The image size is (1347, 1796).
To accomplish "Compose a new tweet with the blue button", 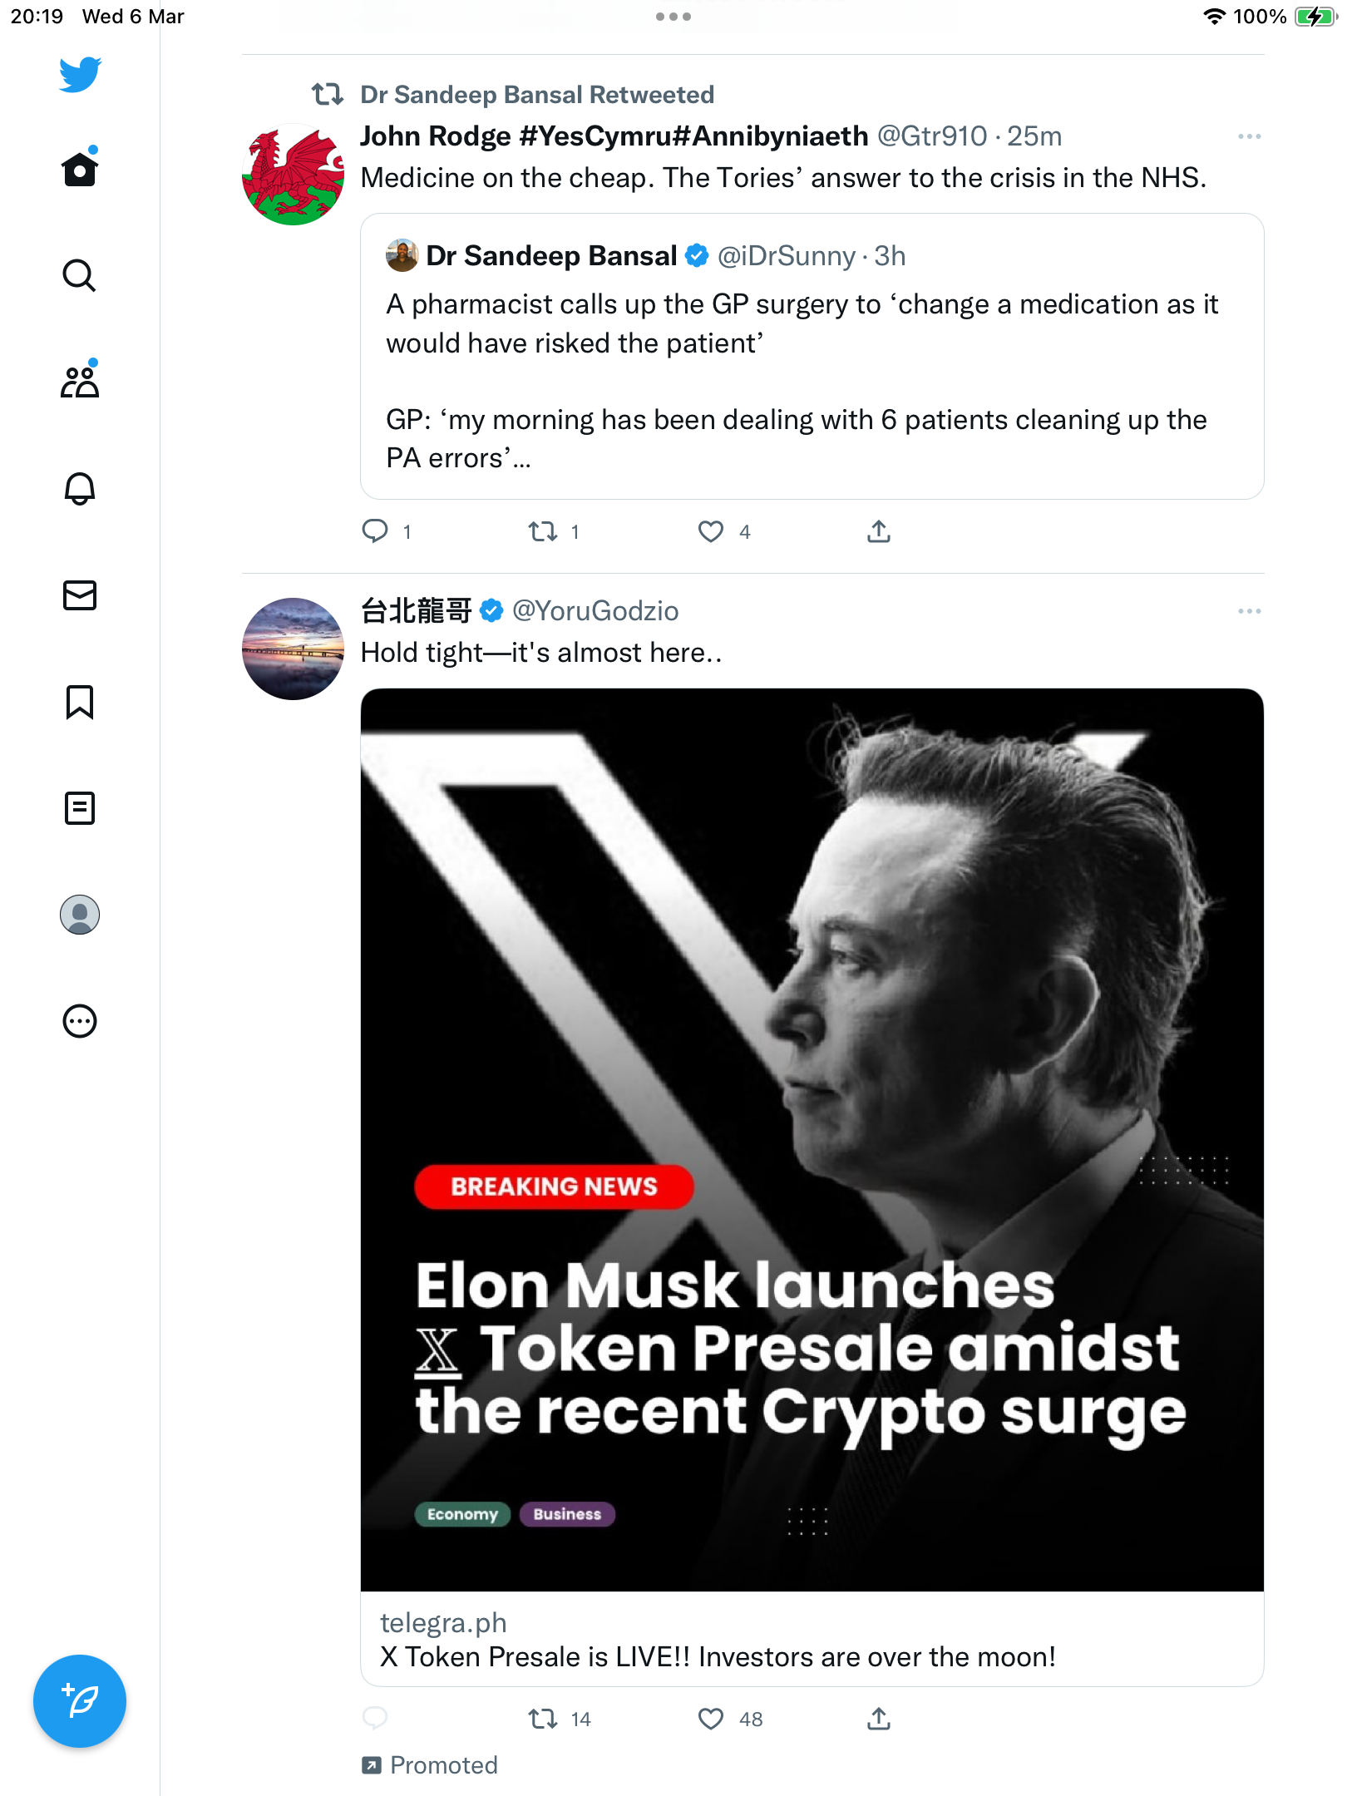I will 80,1701.
